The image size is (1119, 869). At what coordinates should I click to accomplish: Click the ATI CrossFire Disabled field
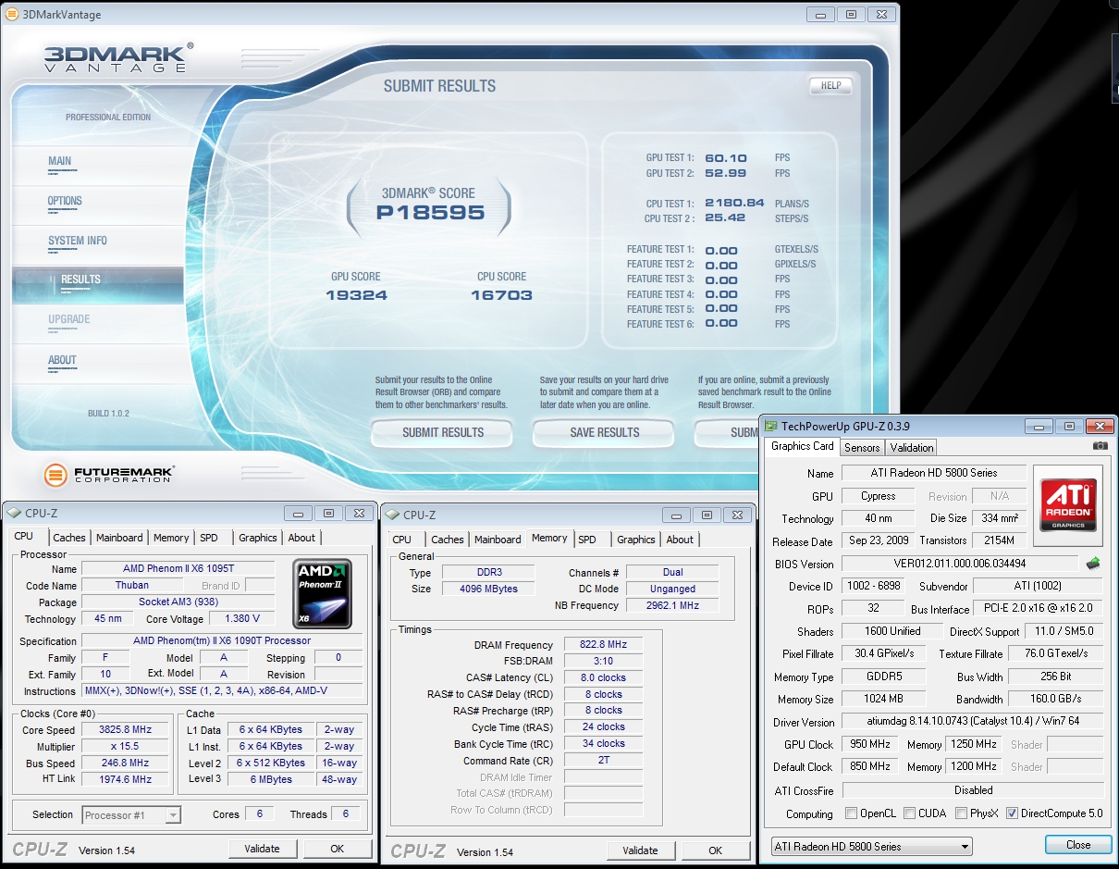coord(973,790)
